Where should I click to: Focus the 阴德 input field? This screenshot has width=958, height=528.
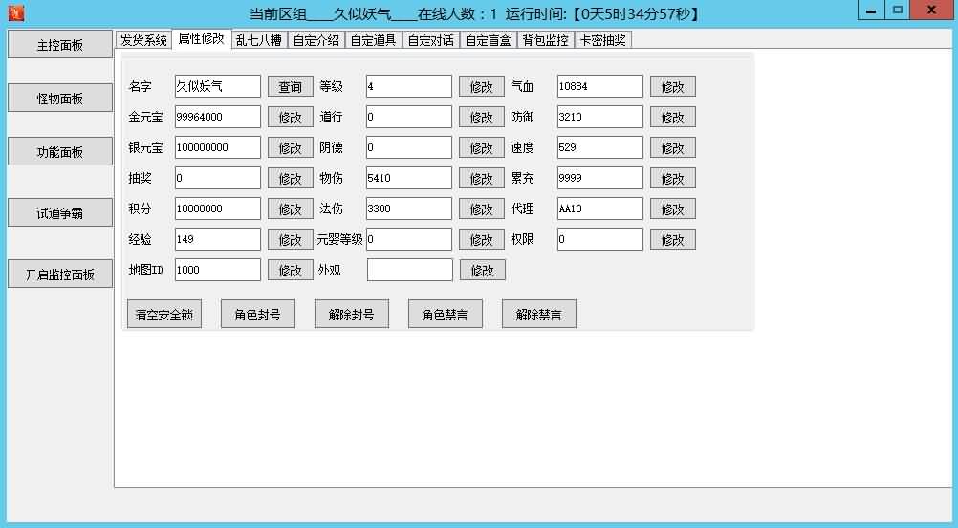tap(409, 147)
